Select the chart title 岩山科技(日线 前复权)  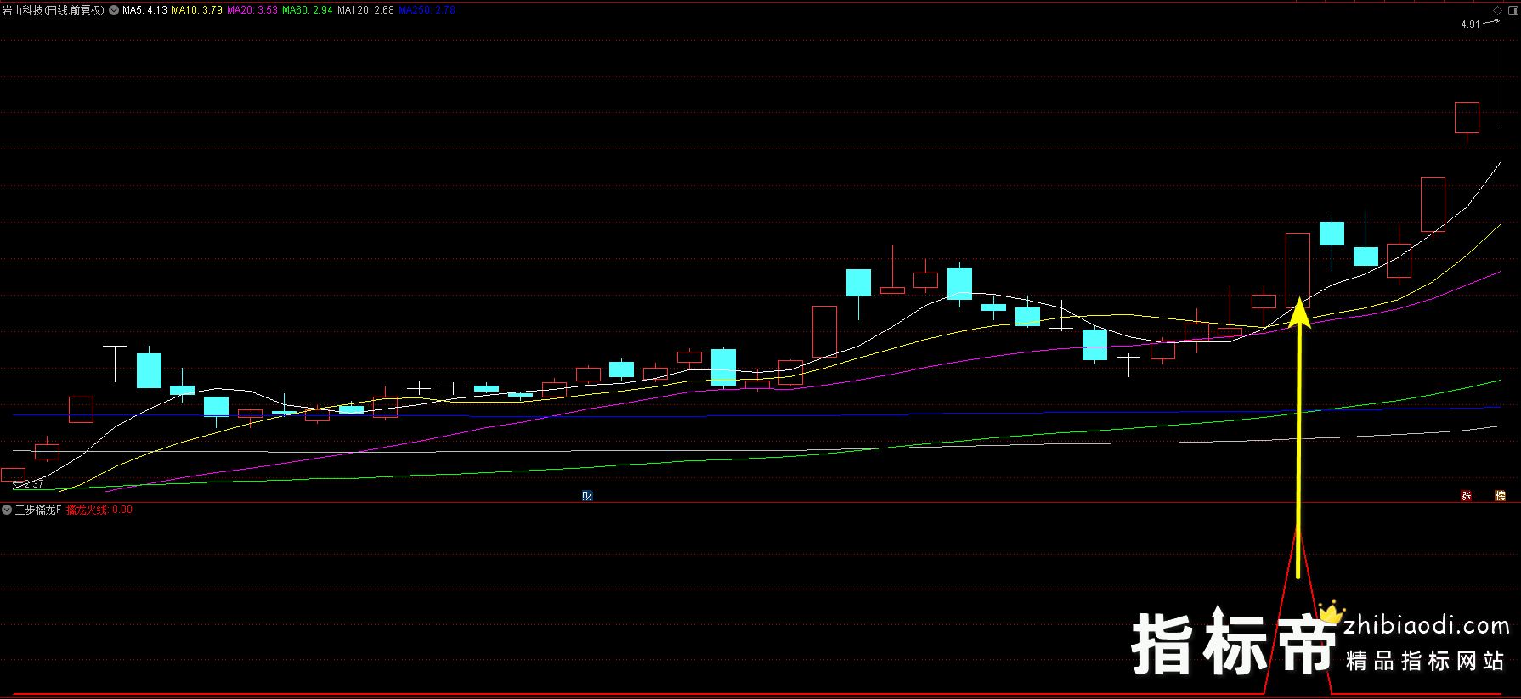coord(54,10)
